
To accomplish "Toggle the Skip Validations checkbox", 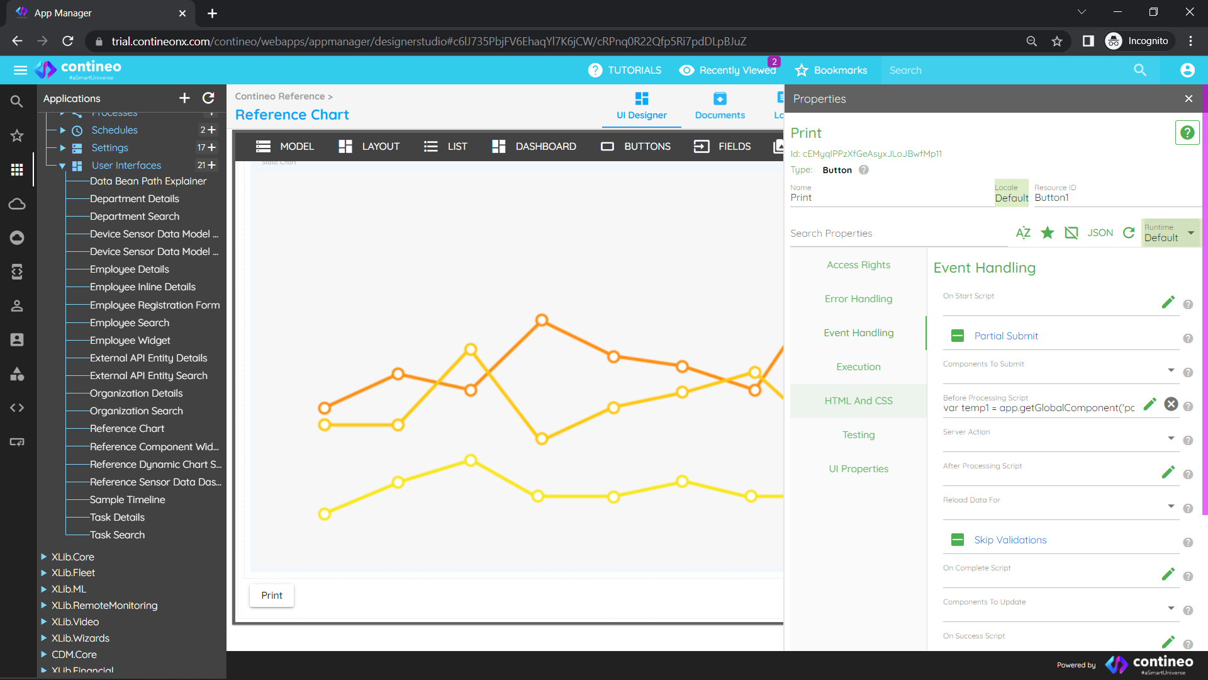I will point(958,540).
